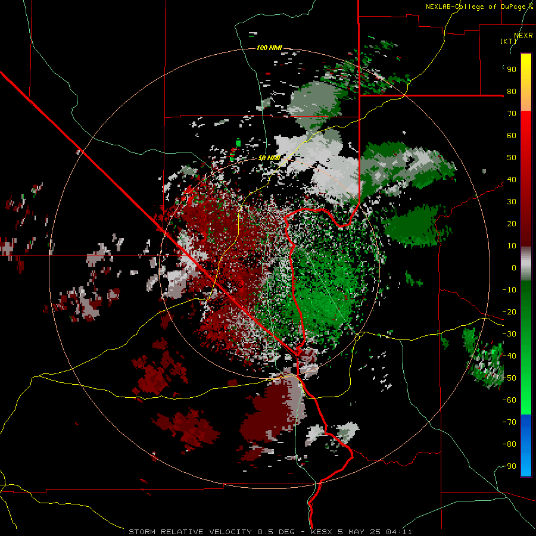Image resolution: width=536 pixels, height=536 pixels.
Task: Click the [KT] units label
Action: [x=509, y=41]
